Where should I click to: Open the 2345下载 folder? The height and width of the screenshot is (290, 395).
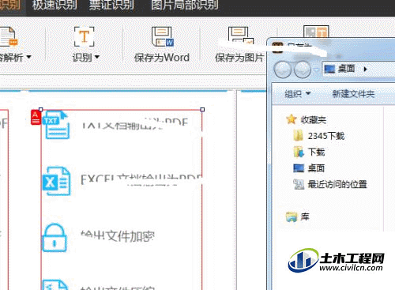[x=326, y=136]
